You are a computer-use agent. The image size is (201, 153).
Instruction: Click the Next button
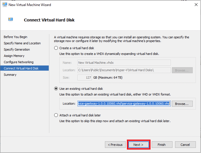click(x=138, y=145)
